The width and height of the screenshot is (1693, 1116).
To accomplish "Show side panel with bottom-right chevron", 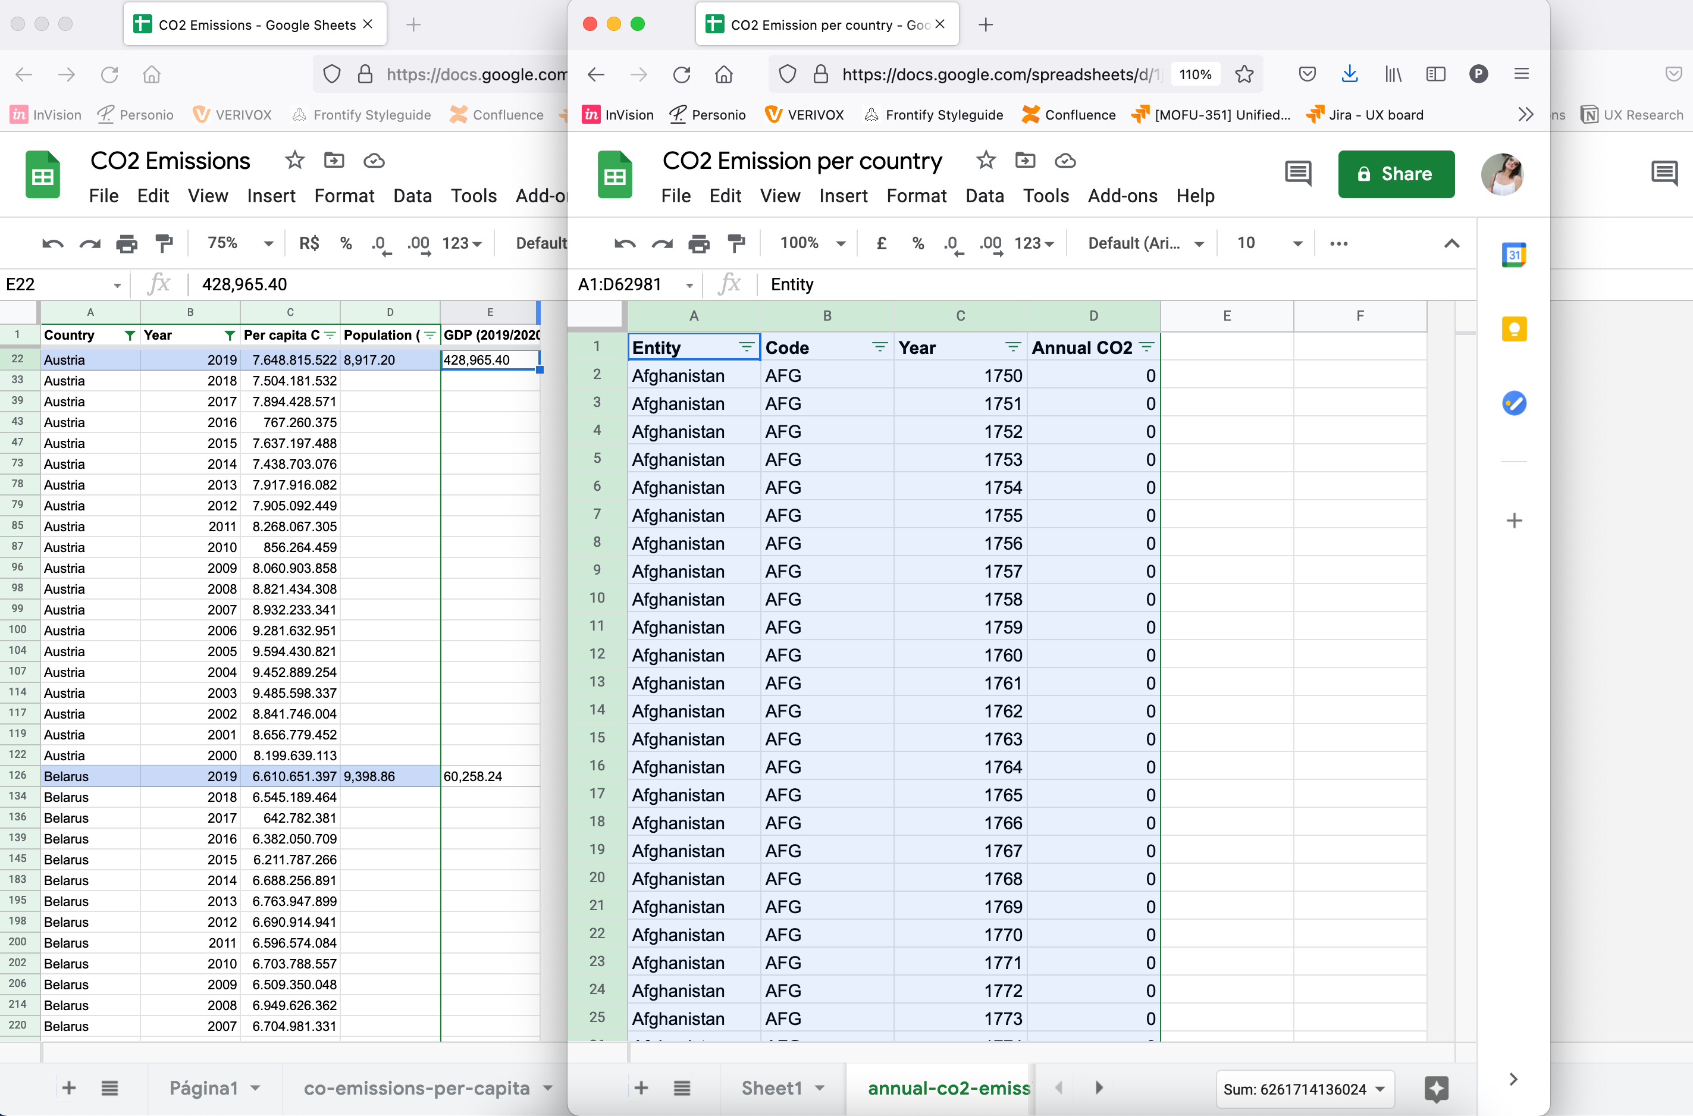I will [1513, 1079].
